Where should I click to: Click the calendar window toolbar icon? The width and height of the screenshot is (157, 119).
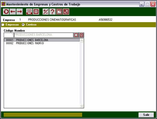click(59, 12)
